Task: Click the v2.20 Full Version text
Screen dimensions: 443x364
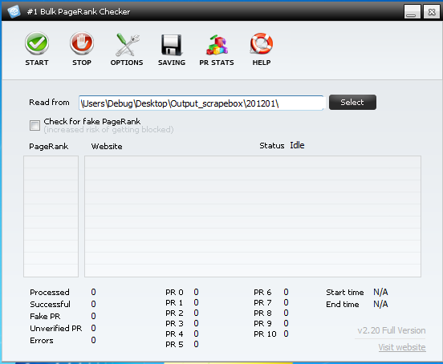Action: click(x=392, y=330)
